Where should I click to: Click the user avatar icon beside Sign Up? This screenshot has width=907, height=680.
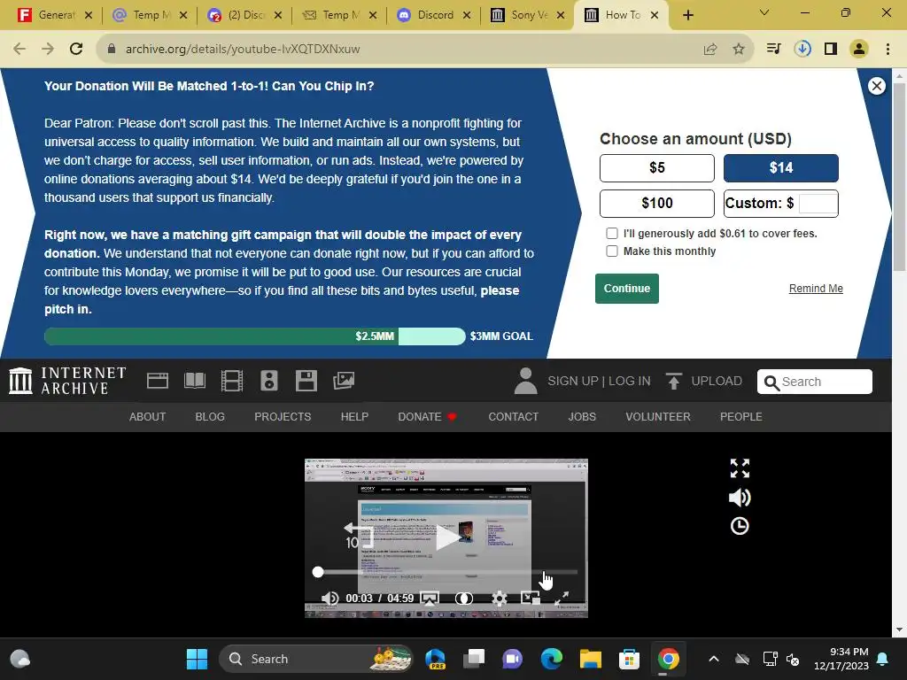pos(525,381)
